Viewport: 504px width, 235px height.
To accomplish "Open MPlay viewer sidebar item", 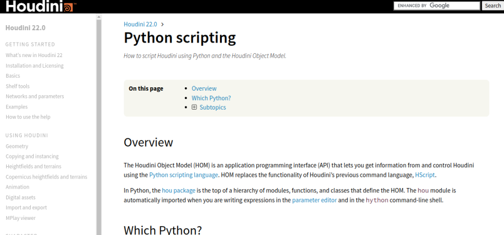I will click(x=21, y=218).
